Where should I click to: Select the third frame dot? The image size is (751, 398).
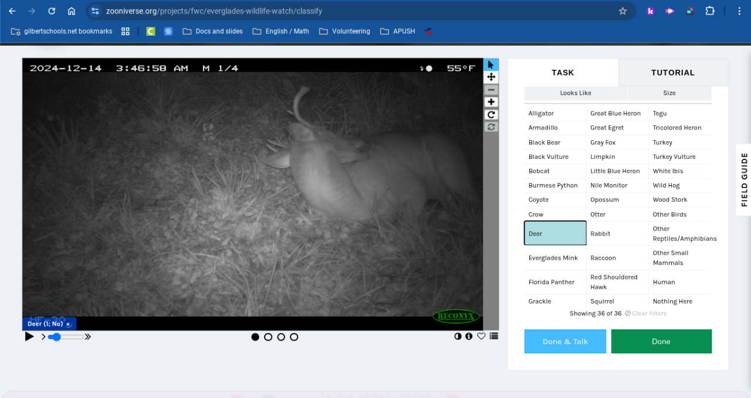click(281, 337)
